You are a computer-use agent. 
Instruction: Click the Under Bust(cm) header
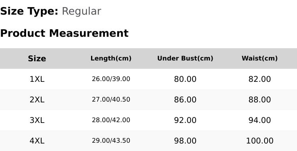(x=185, y=59)
